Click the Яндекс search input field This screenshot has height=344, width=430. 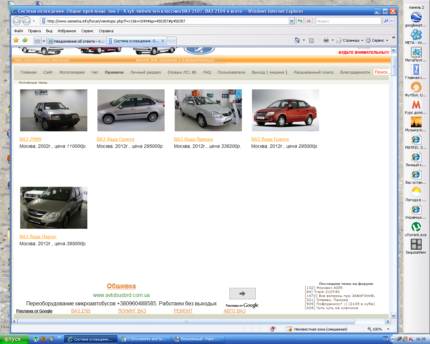pyautogui.click(x=348, y=21)
